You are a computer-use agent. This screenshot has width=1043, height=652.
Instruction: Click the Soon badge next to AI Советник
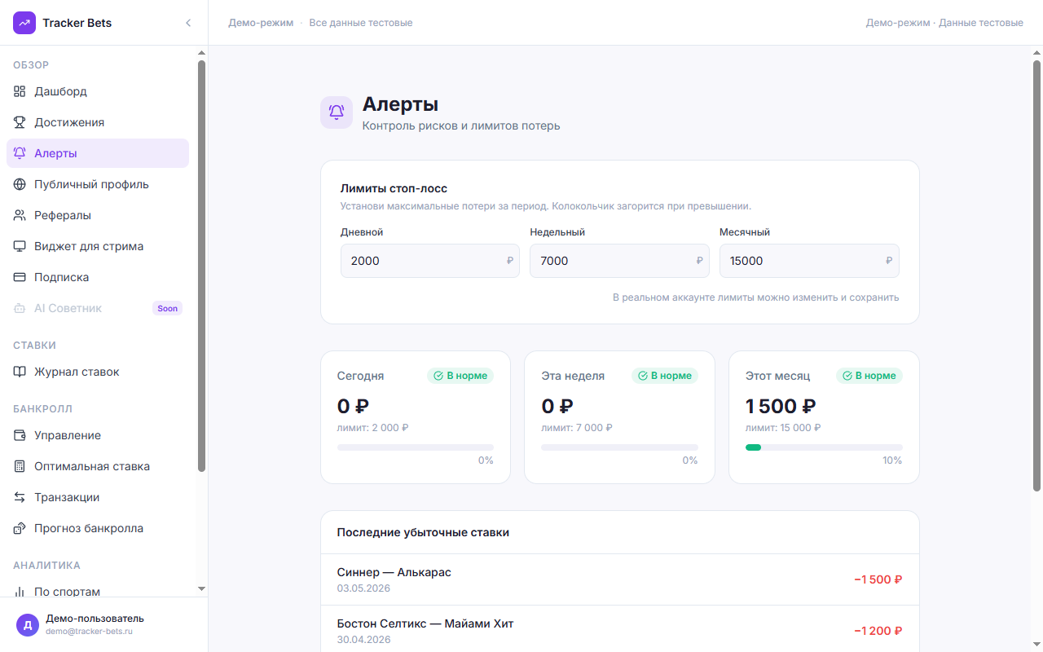point(167,308)
